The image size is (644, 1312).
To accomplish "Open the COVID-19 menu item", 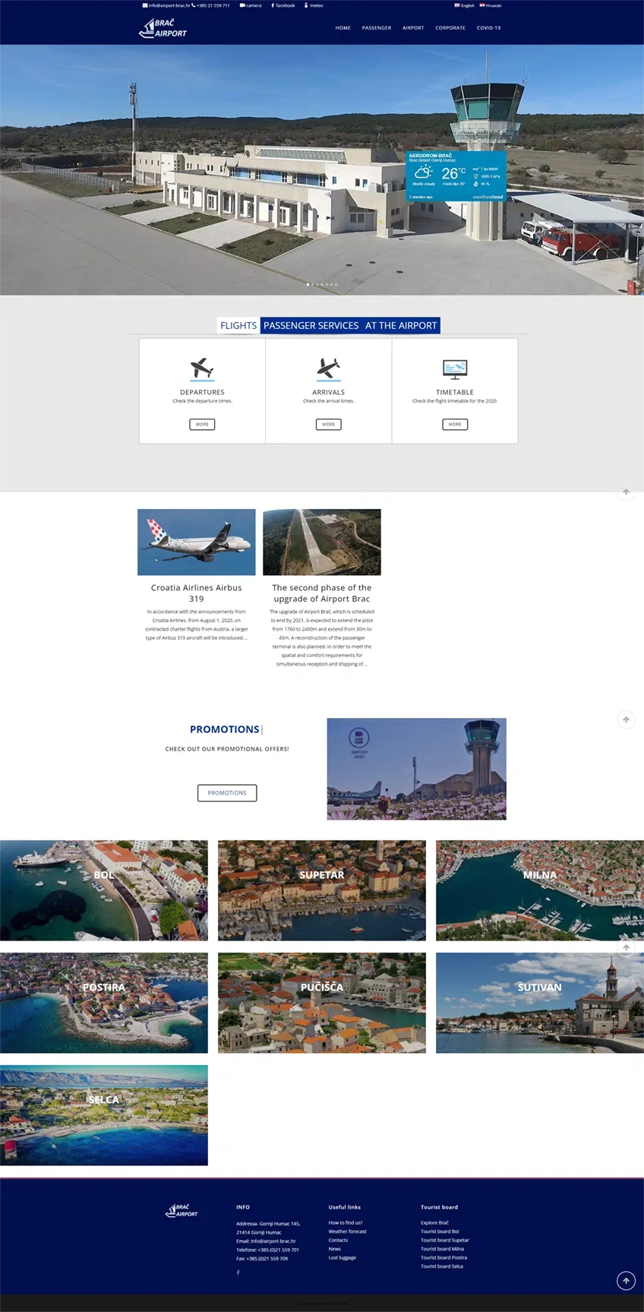I will (488, 28).
